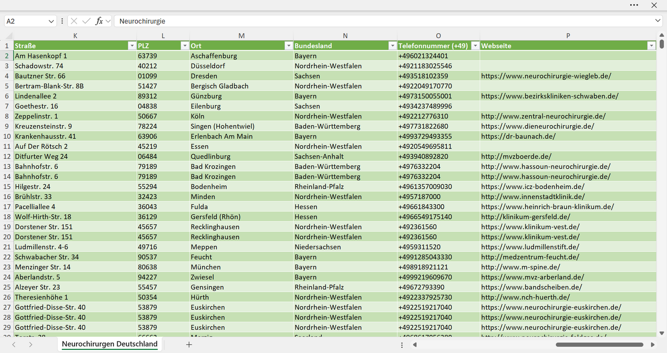
Task: Open the three-dots more options menu
Action: tap(634, 5)
